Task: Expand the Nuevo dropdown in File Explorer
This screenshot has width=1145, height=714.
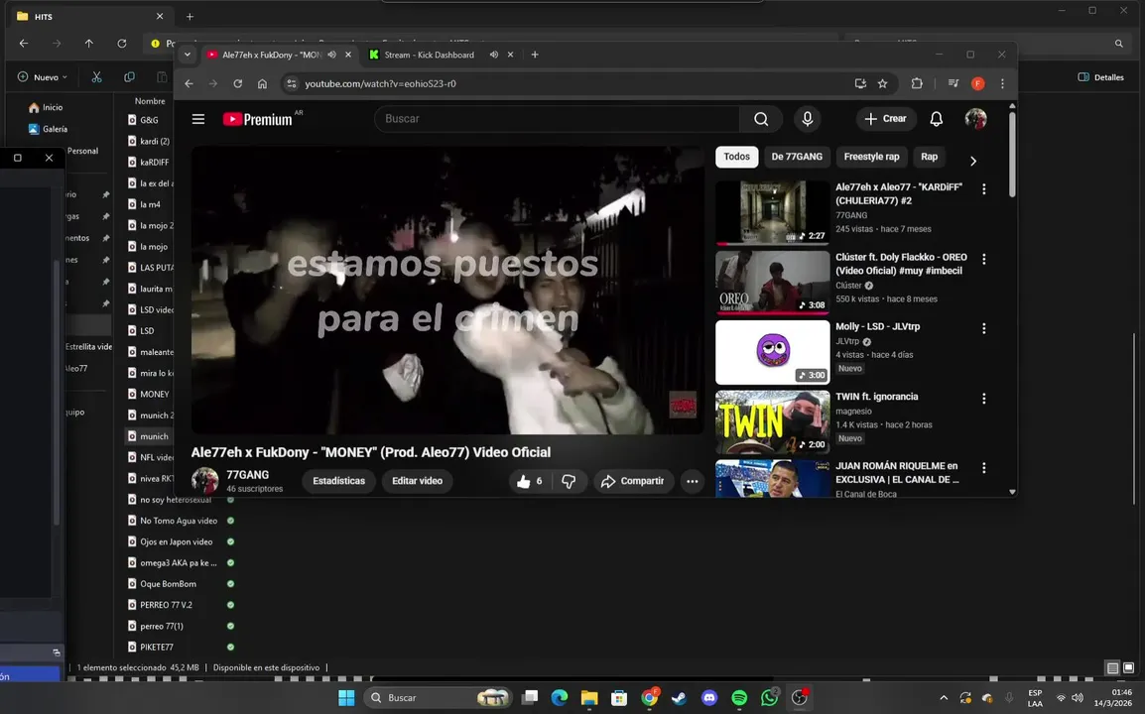Action: (43, 77)
